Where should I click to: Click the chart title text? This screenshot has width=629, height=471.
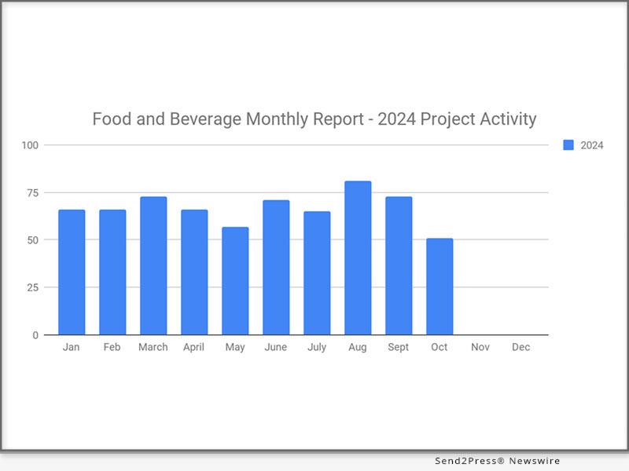314,119
